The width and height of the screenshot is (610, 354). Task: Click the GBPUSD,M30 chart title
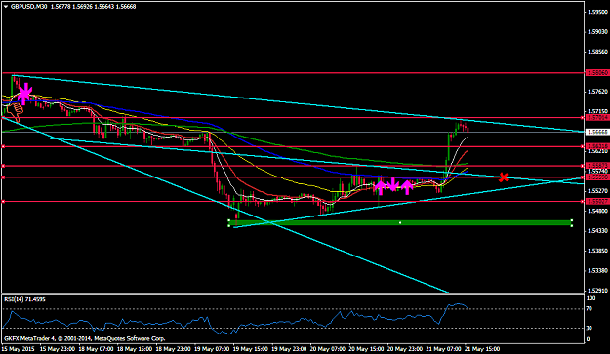tap(29, 7)
